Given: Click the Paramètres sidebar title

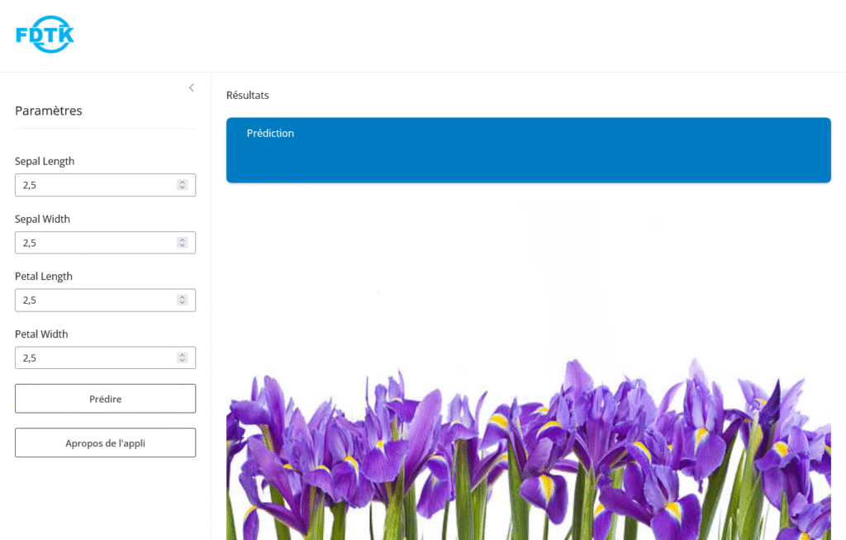Looking at the screenshot, I should pyautogui.click(x=49, y=111).
